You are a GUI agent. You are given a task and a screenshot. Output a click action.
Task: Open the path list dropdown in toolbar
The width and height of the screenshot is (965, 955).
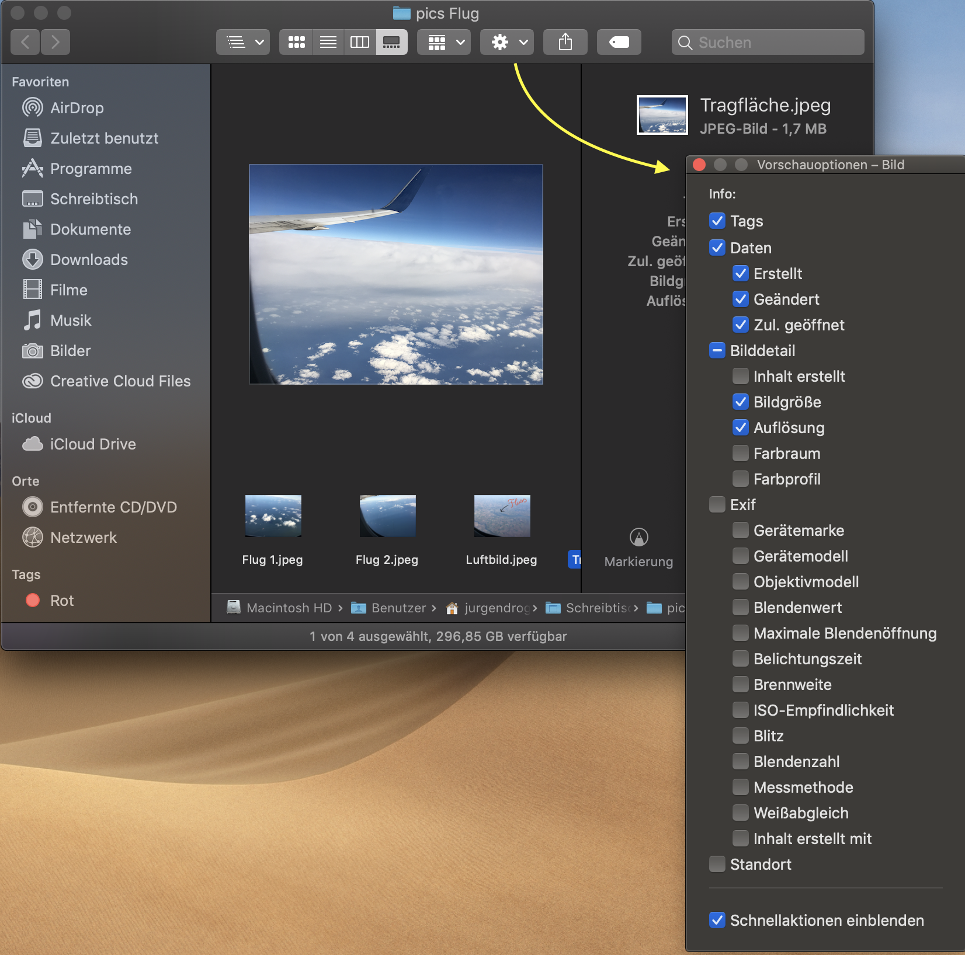tap(243, 42)
